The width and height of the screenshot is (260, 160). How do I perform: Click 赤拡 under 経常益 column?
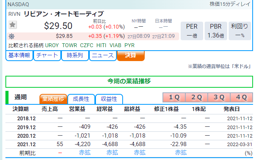click(x=112, y=153)
